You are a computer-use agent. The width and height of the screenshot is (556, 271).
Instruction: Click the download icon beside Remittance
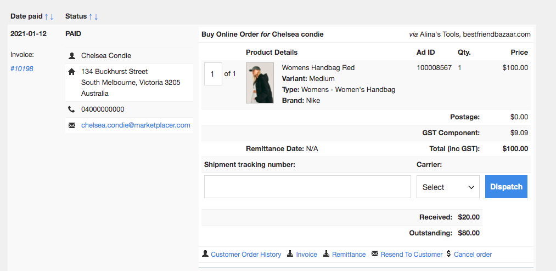click(x=326, y=253)
